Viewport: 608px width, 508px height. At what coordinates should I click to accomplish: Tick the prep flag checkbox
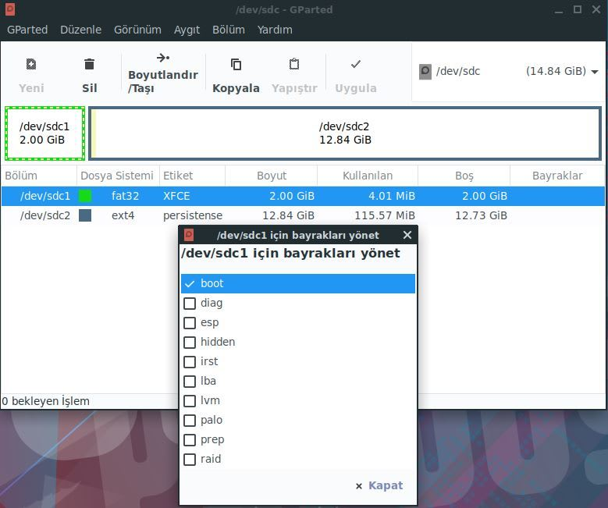pyautogui.click(x=189, y=440)
